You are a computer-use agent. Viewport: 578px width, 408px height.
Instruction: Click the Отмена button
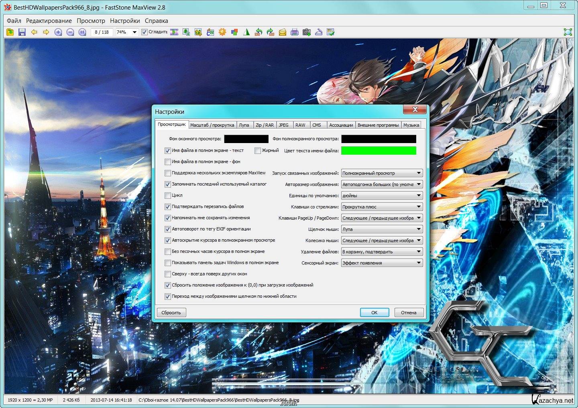tap(409, 313)
